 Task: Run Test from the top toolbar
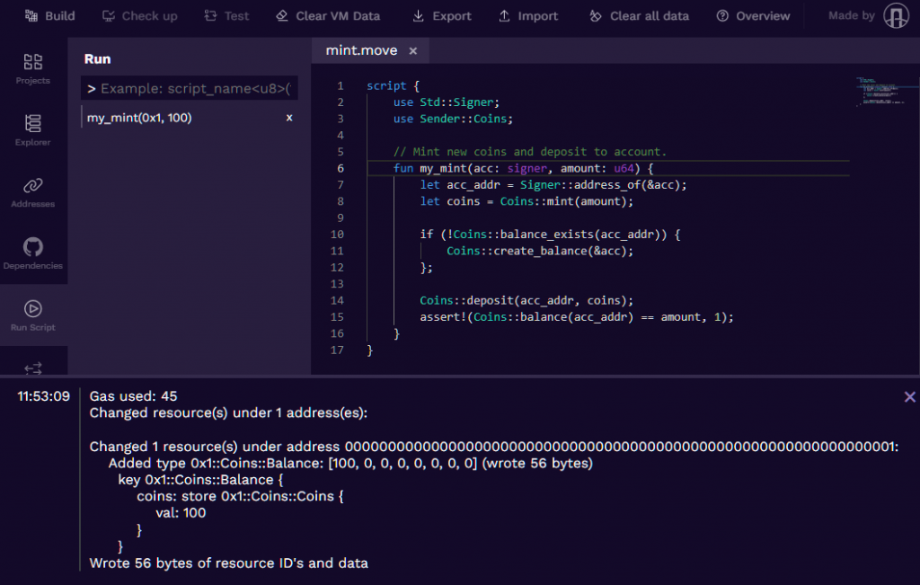pos(226,16)
